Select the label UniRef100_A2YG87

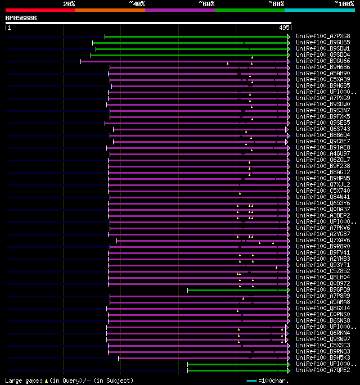[323, 234]
